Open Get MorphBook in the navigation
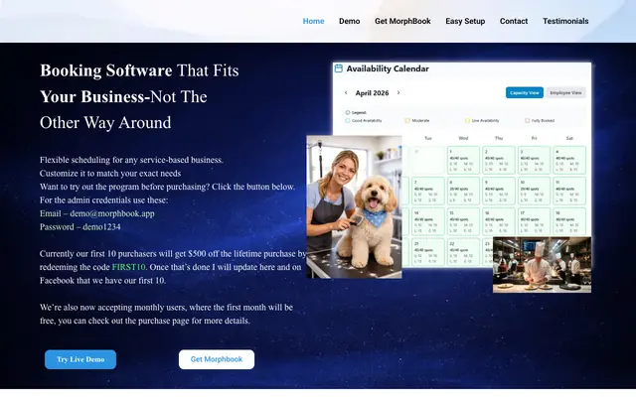Screen dimensions: 636x397 402,21
